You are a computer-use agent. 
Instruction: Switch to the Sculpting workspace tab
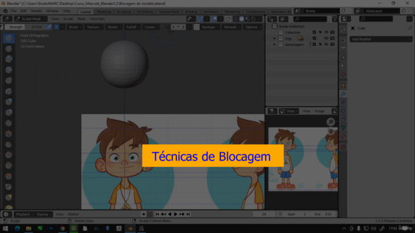(x=124, y=12)
